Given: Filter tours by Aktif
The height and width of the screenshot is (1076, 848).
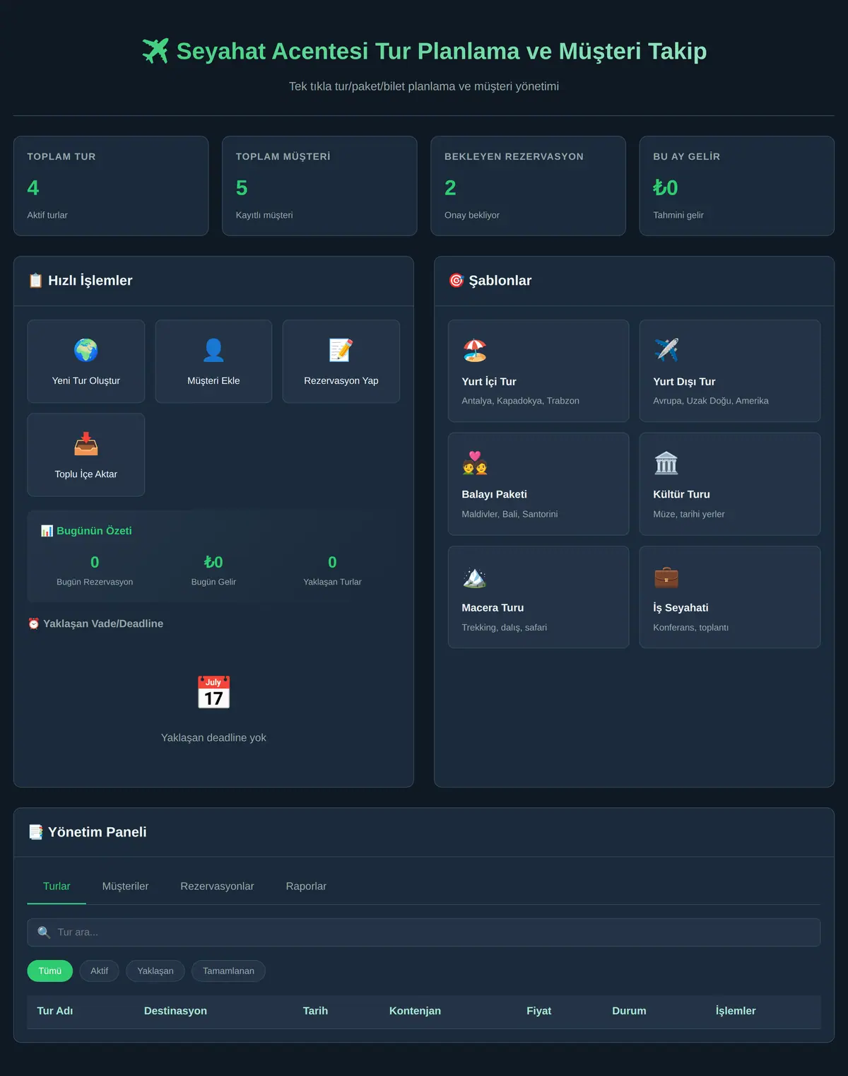Looking at the screenshot, I should [99, 971].
